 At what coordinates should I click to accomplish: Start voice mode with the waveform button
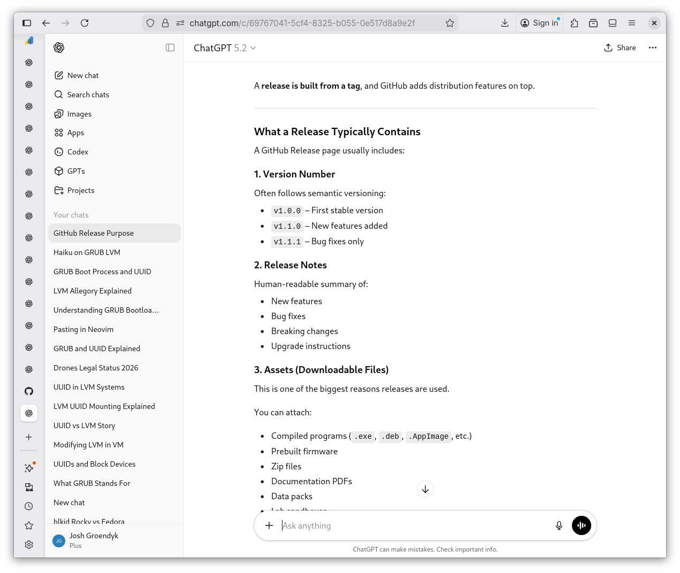pos(582,525)
